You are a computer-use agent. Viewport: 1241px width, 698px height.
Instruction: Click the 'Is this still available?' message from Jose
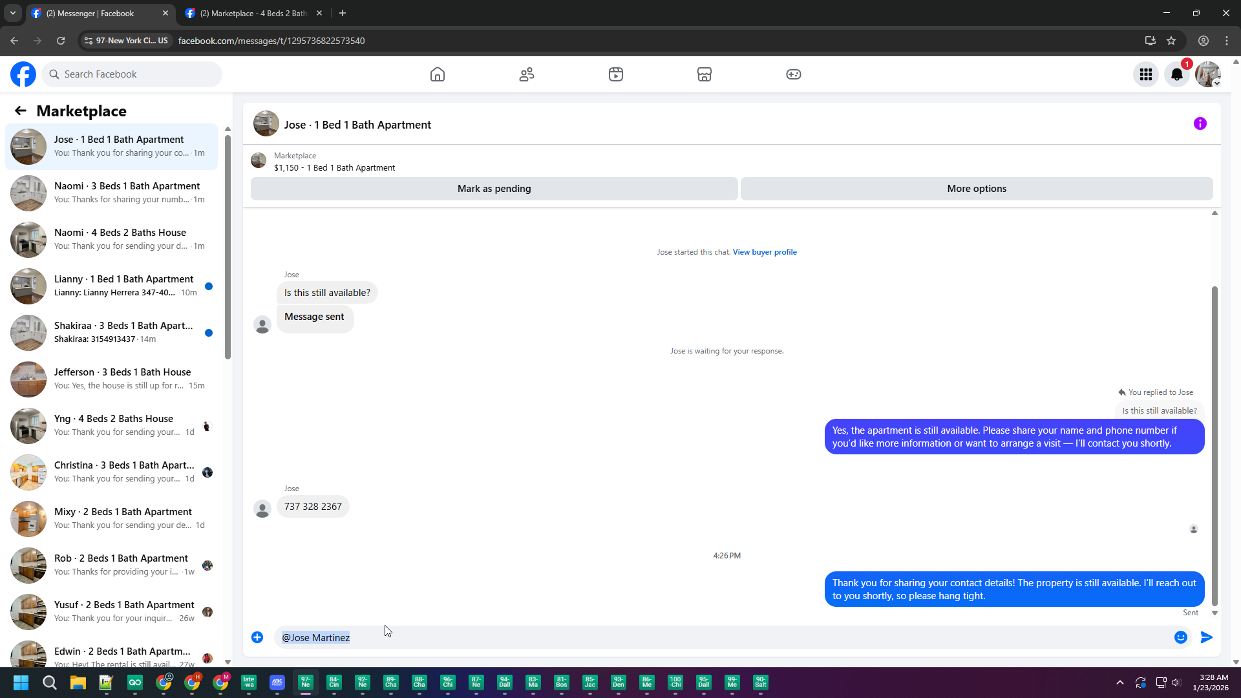327,293
